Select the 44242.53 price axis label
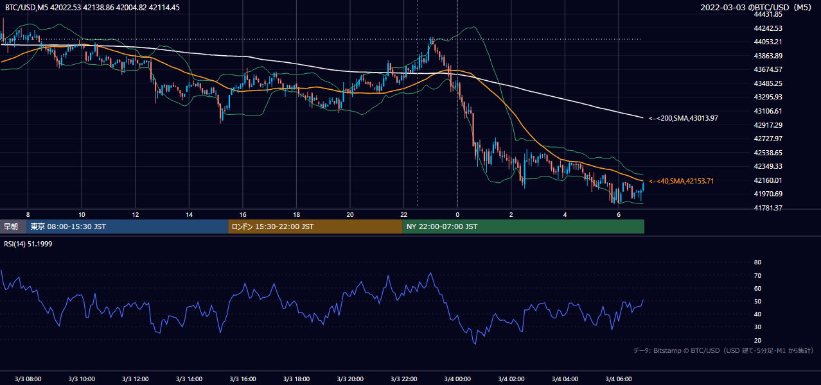This screenshot has height=385, width=821. pos(768,28)
